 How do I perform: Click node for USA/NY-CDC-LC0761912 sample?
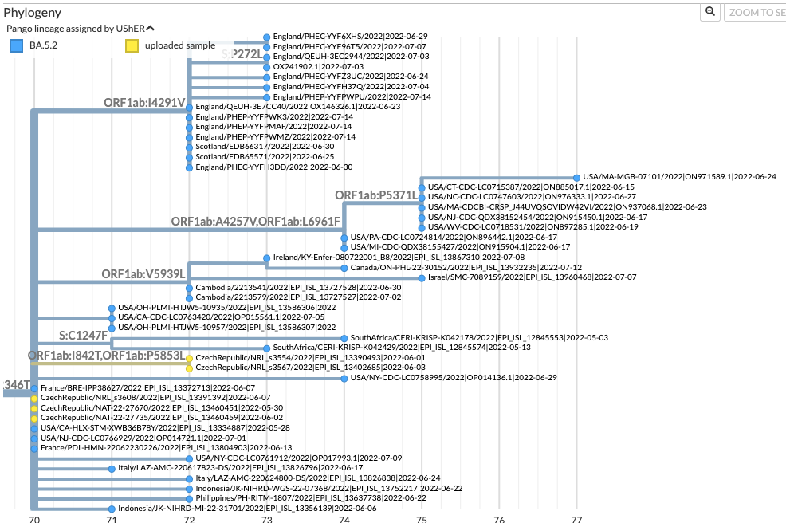(189, 458)
